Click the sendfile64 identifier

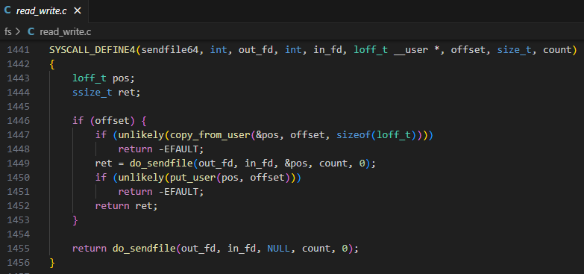click(170, 49)
